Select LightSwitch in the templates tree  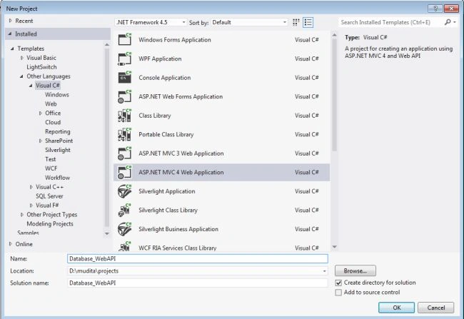click(x=41, y=67)
